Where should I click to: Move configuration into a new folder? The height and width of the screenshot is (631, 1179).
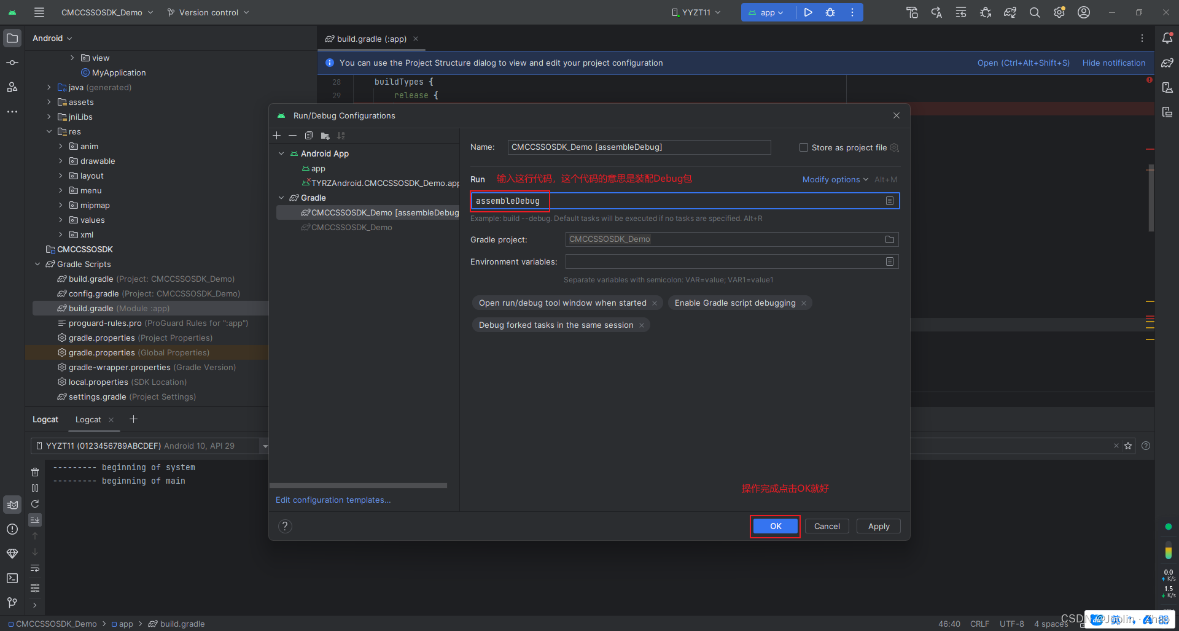(325, 136)
